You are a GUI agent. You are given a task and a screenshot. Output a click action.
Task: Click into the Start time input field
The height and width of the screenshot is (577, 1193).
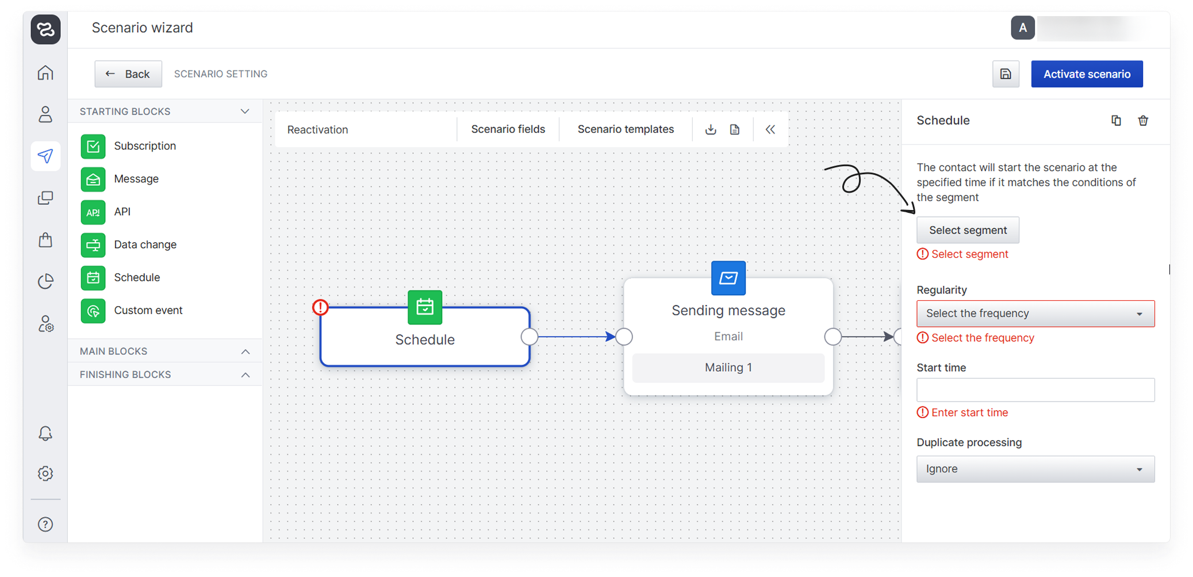(x=1035, y=390)
